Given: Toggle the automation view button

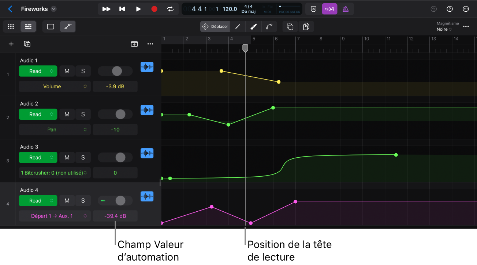Looking at the screenshot, I should pos(67,27).
